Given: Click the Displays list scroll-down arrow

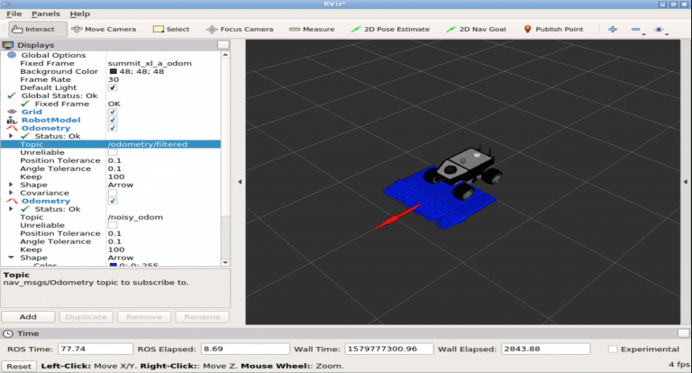Looking at the screenshot, I should 225,262.
